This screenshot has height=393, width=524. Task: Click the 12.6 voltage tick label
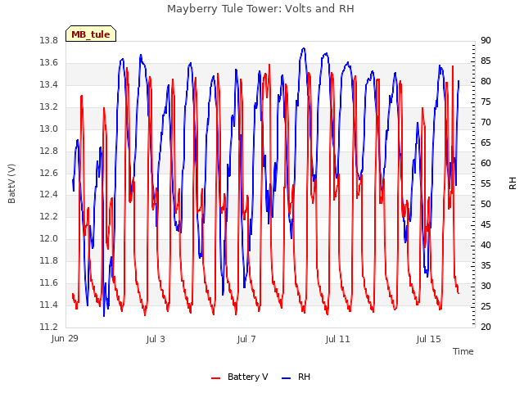[48, 173]
